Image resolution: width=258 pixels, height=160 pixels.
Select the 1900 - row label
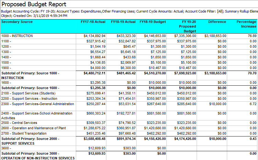click(x=6, y=68)
